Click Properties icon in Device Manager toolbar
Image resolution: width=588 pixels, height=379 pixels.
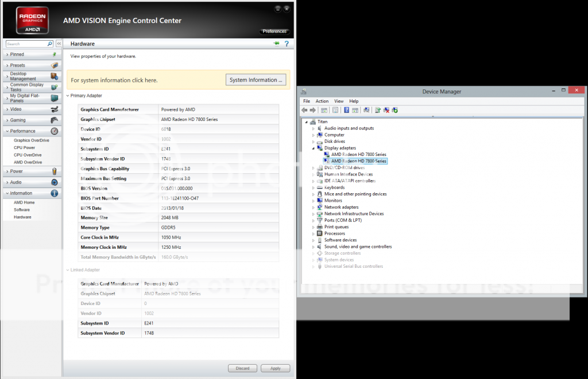pos(335,110)
